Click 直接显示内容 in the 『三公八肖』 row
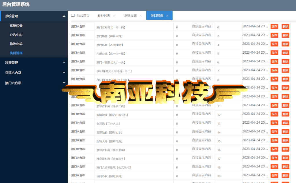The height and width of the screenshot is (183, 296). (201, 122)
